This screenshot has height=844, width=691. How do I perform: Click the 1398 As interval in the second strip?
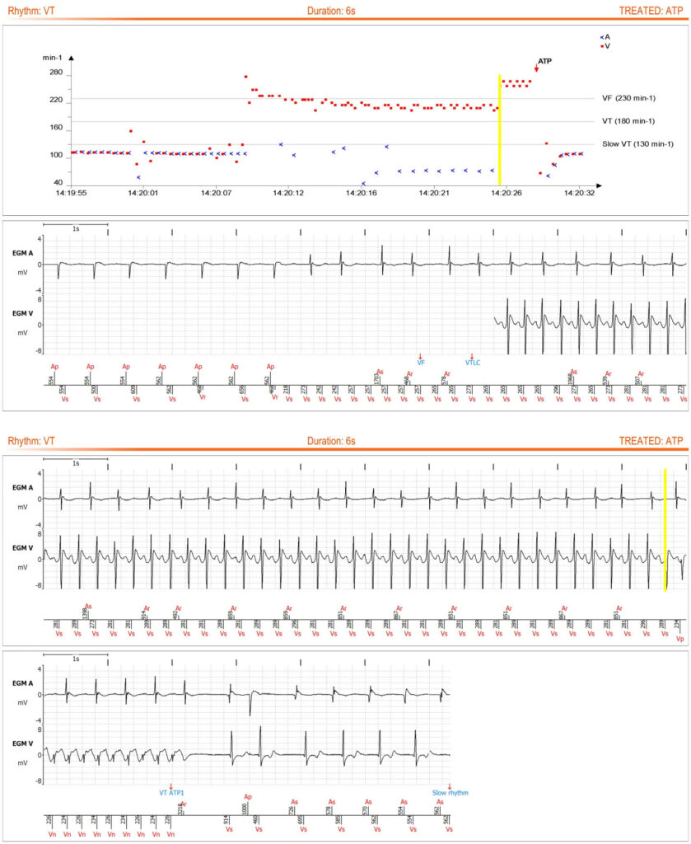(86, 612)
